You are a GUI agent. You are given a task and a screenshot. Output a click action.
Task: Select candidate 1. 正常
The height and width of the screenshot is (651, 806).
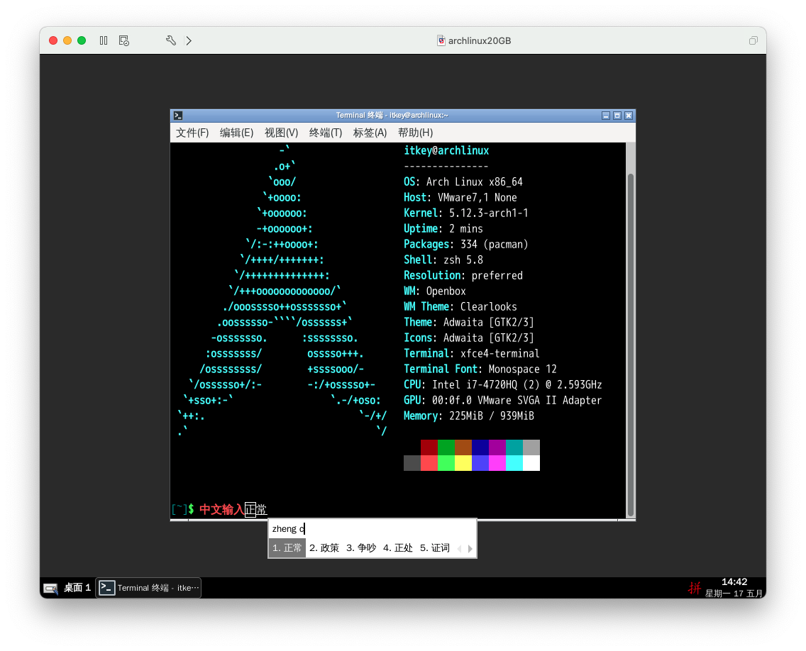(287, 547)
